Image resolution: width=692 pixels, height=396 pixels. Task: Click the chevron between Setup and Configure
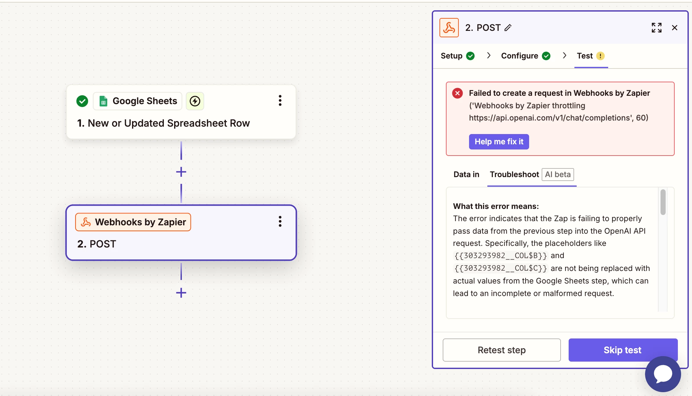click(489, 56)
